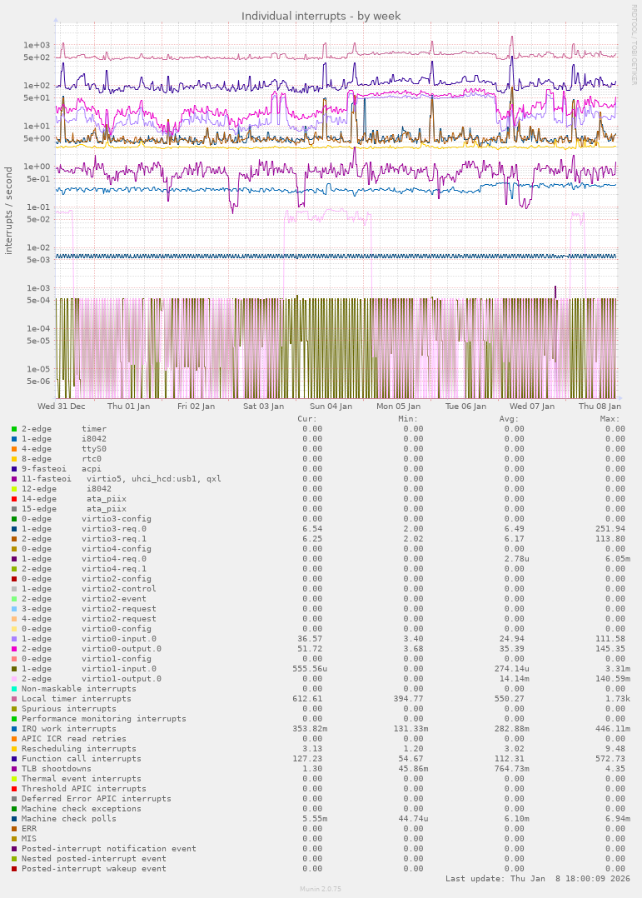Click the virtio0-input.0 purple legend swatch
The height and width of the screenshot is (898, 642).
pos(14,639)
